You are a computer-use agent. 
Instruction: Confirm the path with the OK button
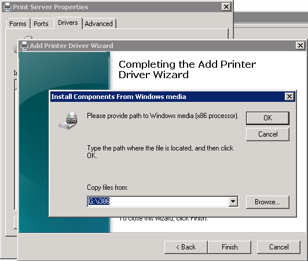click(x=267, y=118)
